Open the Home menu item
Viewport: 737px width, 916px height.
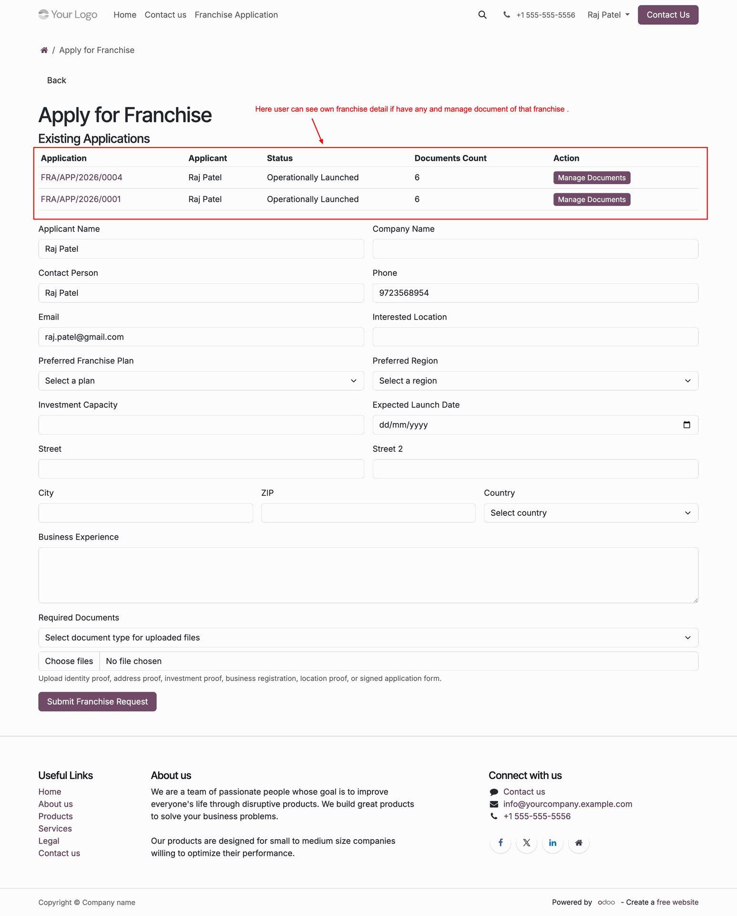point(125,15)
